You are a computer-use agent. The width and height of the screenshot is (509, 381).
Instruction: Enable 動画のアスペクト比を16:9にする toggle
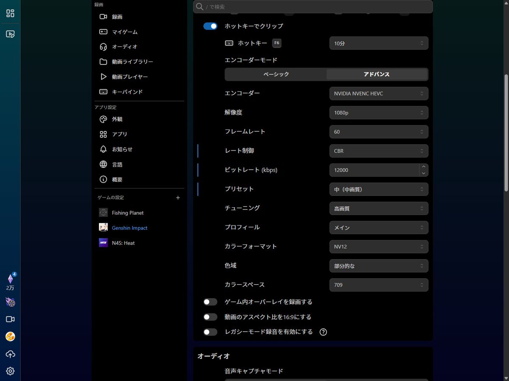click(211, 317)
